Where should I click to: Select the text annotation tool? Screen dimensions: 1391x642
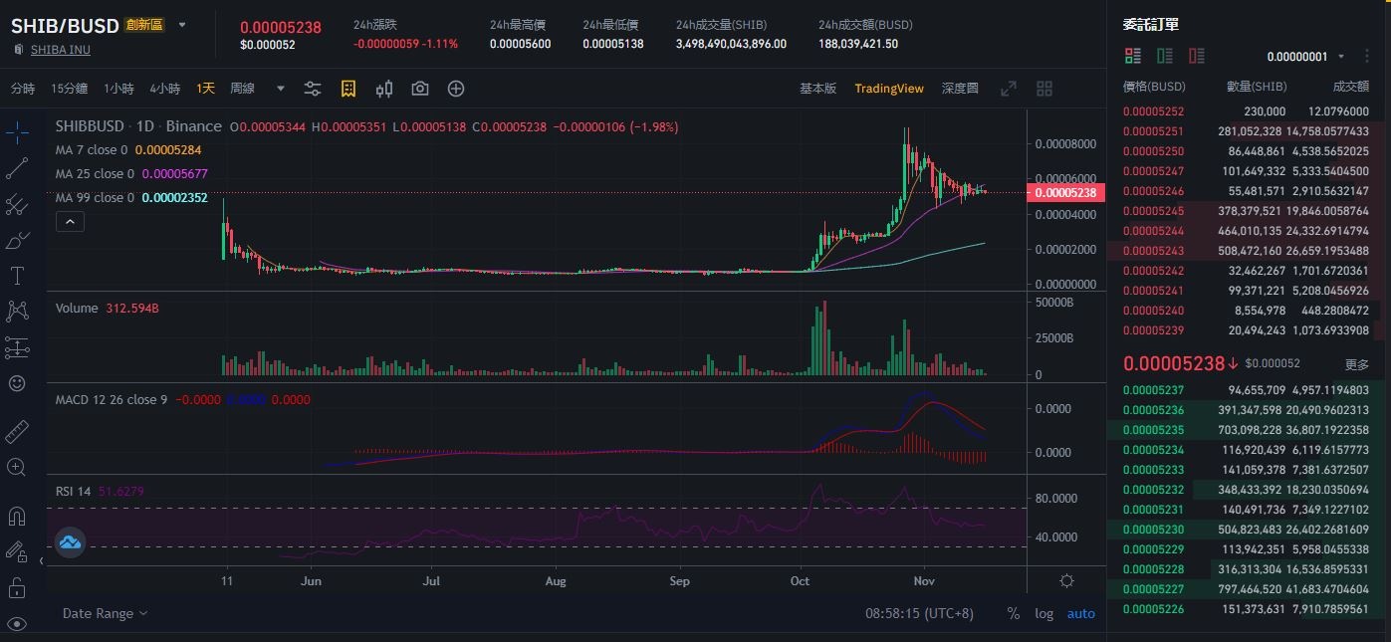[17, 276]
